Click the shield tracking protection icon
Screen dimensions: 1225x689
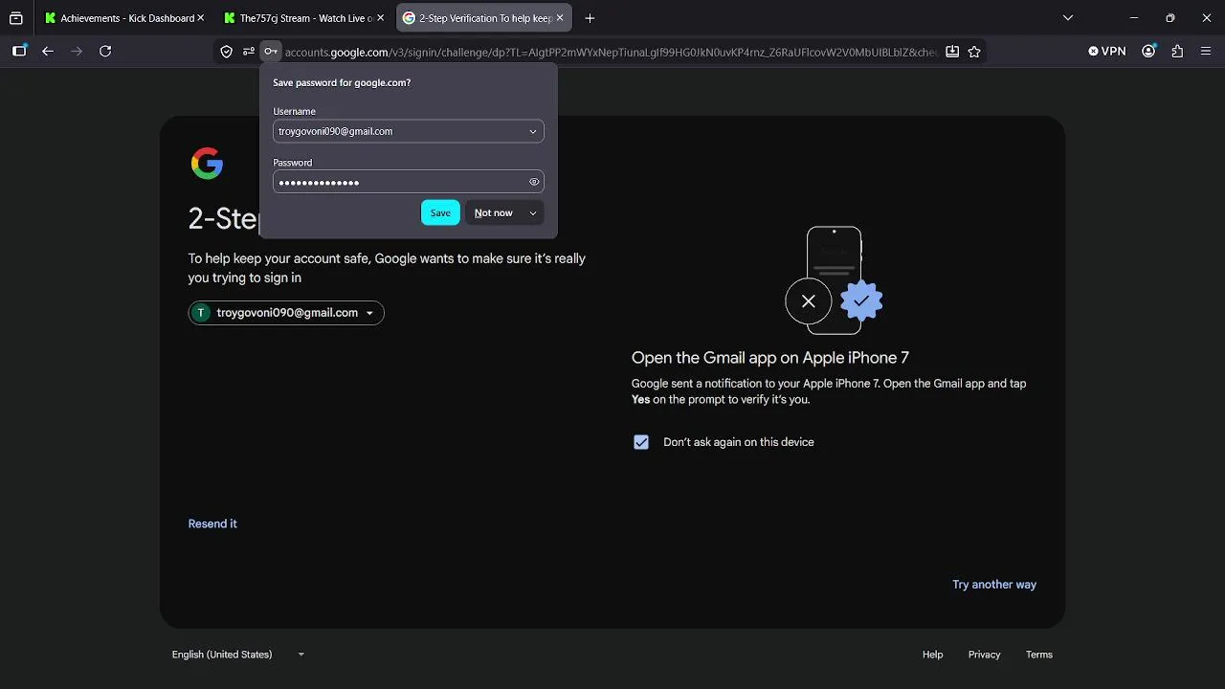[227, 52]
